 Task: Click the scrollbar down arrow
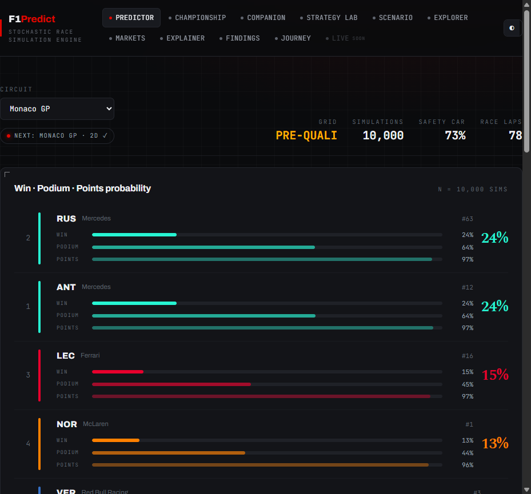point(526,490)
